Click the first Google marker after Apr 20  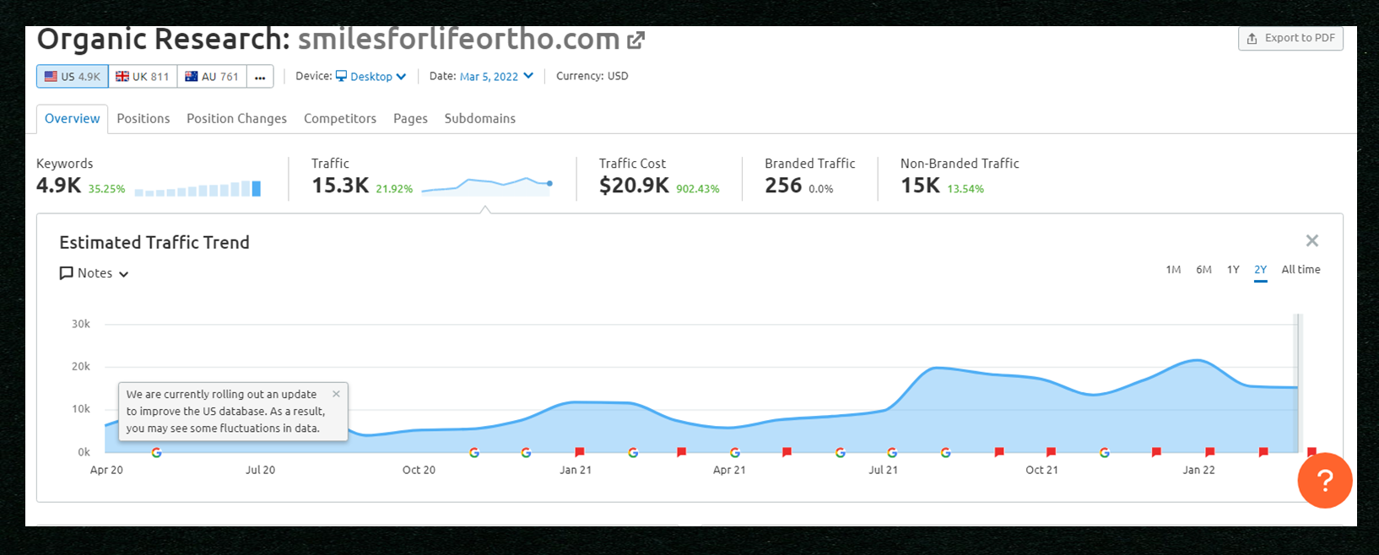pos(156,453)
